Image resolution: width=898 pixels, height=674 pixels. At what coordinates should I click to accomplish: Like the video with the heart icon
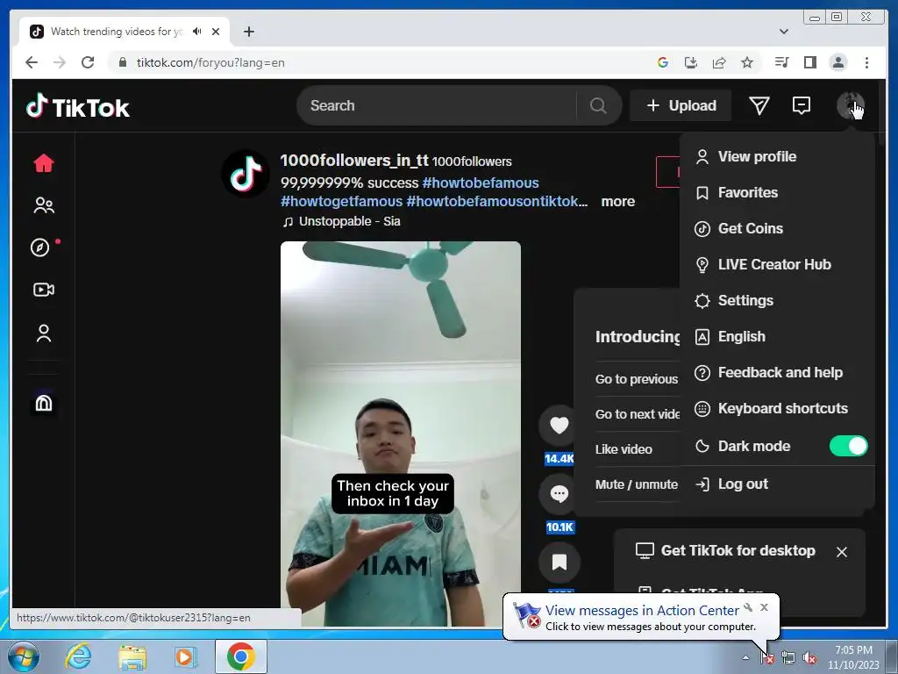(x=559, y=426)
